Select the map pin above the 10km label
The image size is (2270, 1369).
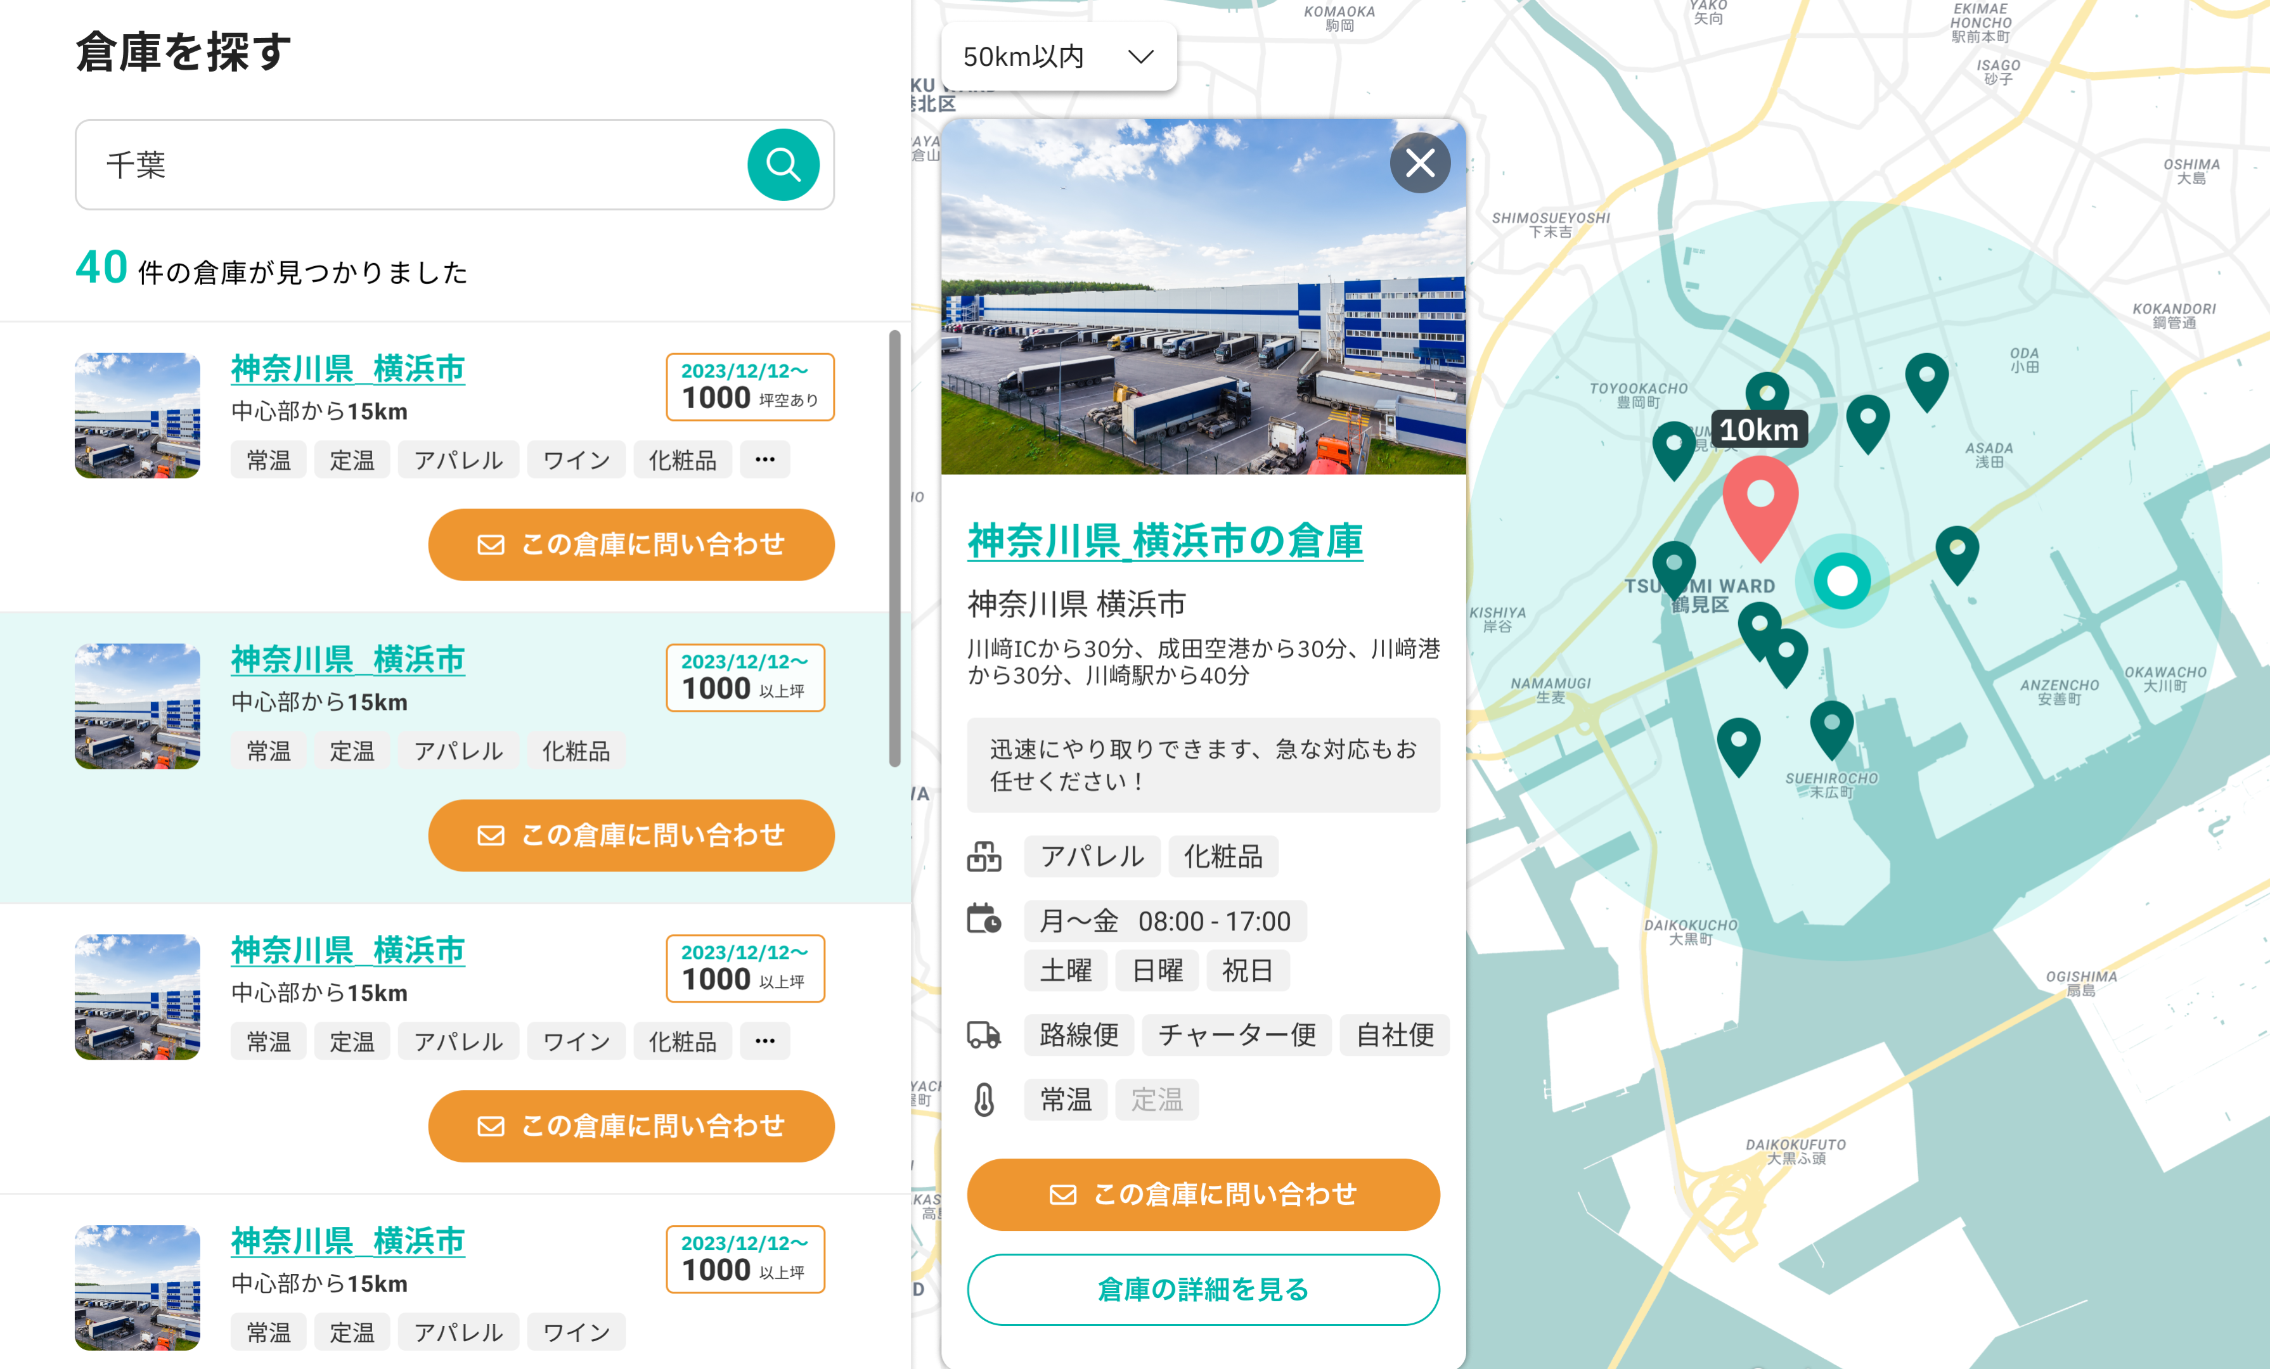click(x=1766, y=392)
